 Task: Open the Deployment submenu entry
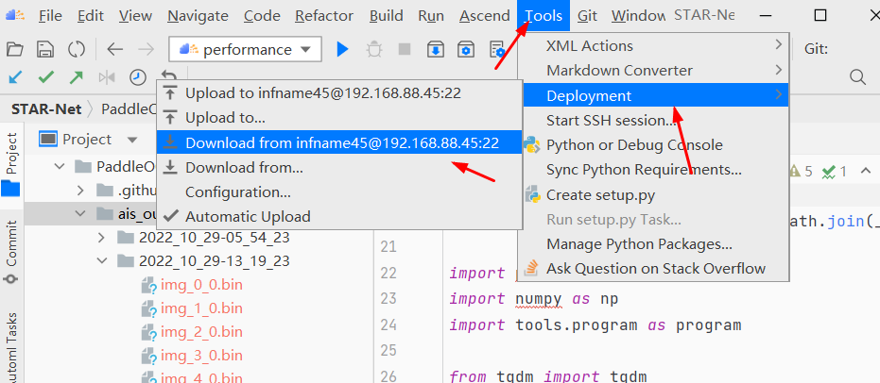click(589, 95)
